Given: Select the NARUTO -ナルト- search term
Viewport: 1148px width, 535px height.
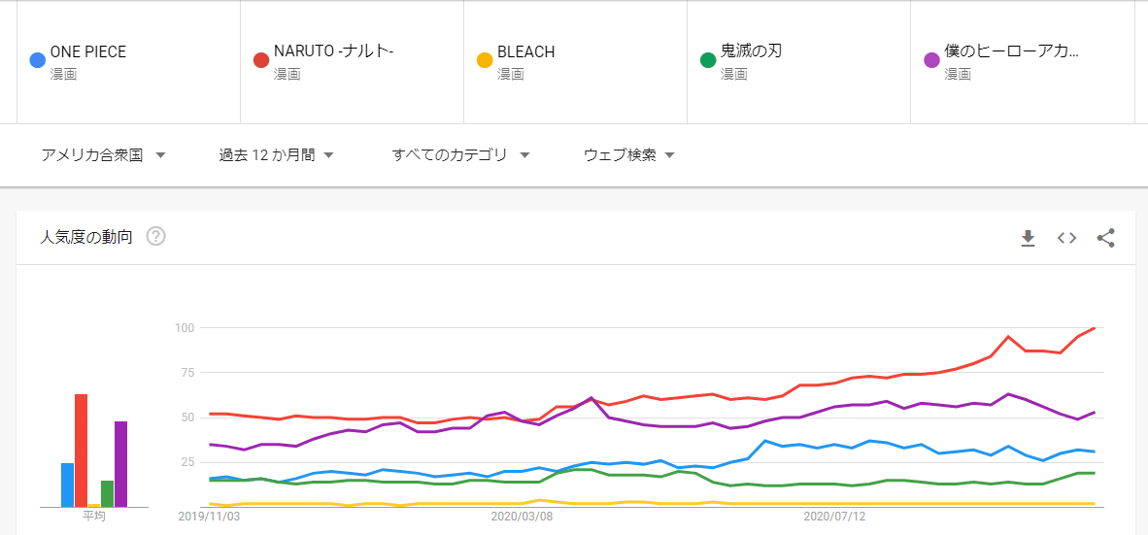Looking at the screenshot, I should click(x=333, y=52).
